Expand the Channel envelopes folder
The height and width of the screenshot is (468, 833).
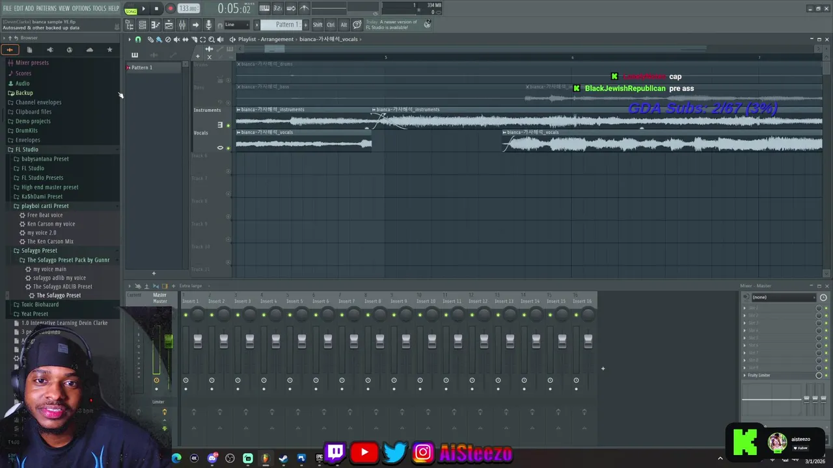coord(38,102)
